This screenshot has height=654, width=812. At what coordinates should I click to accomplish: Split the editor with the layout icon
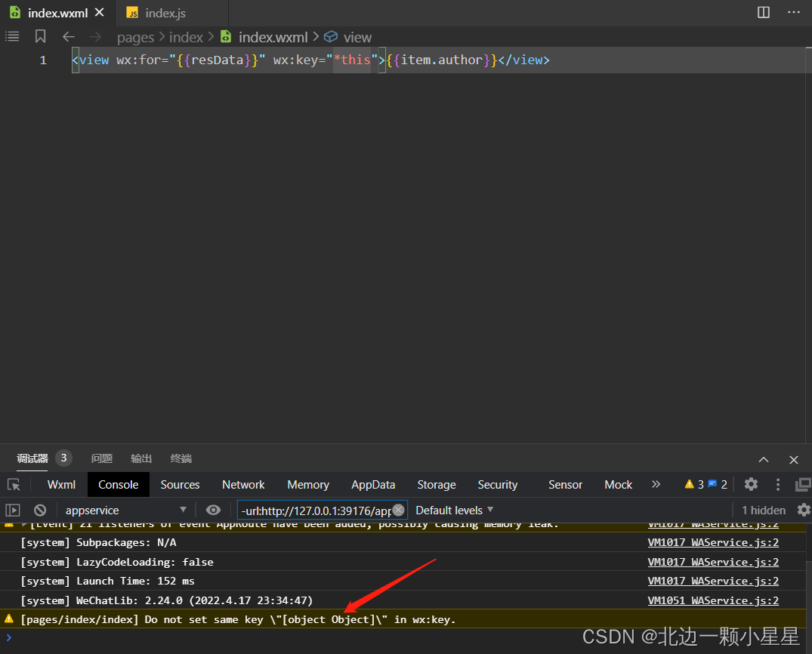[x=764, y=12]
